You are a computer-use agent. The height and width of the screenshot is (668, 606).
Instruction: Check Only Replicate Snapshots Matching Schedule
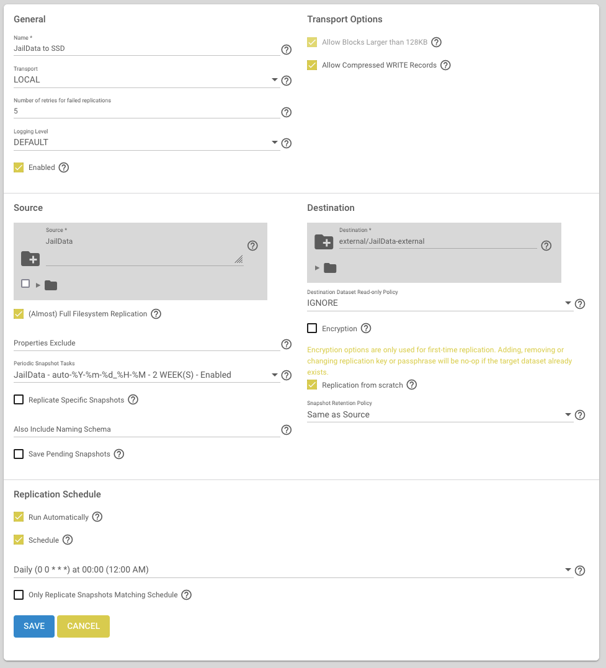(x=19, y=595)
